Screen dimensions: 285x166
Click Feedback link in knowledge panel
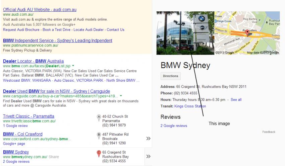(269, 132)
